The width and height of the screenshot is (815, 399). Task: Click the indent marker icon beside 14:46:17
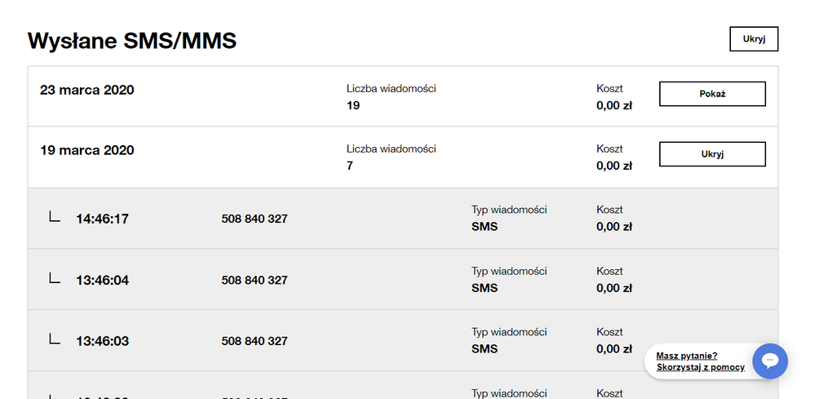(x=55, y=217)
